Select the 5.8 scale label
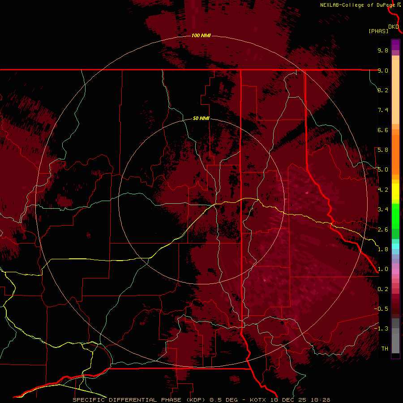 [383, 150]
